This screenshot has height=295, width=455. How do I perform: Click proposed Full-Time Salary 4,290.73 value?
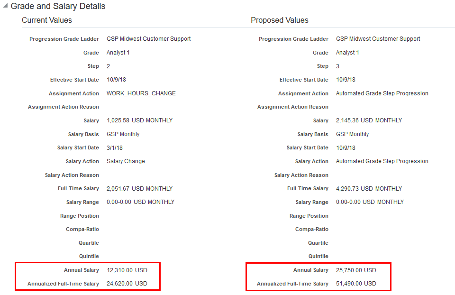pyautogui.click(x=370, y=188)
